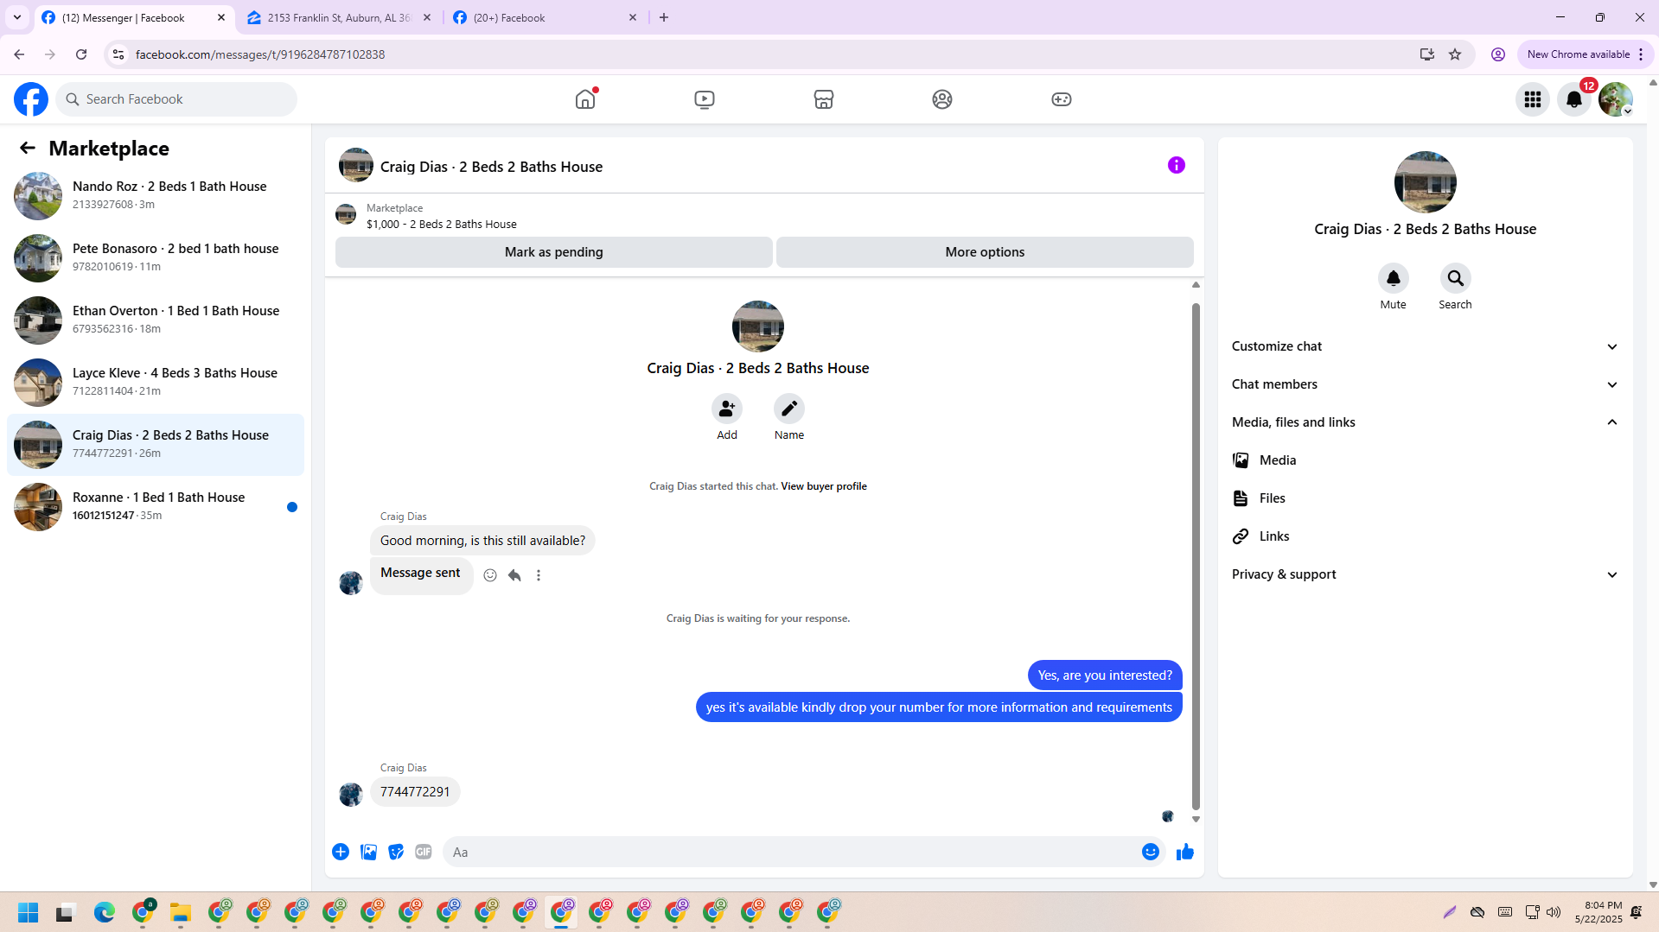1659x932 pixels.
Task: Open clock showing 8:04 PM
Action: click(1598, 912)
